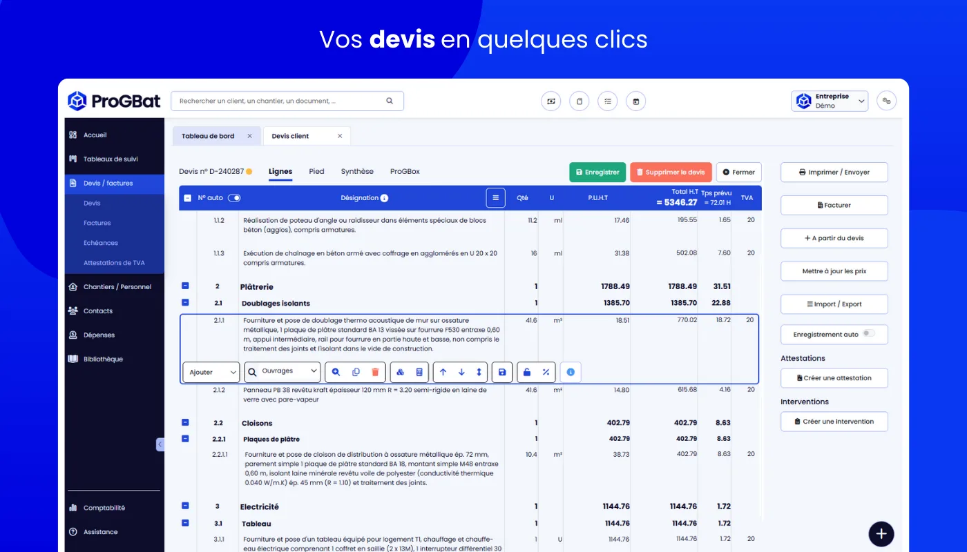This screenshot has width=967, height=552.
Task: Open the Factures submenu item
Action: (97, 223)
